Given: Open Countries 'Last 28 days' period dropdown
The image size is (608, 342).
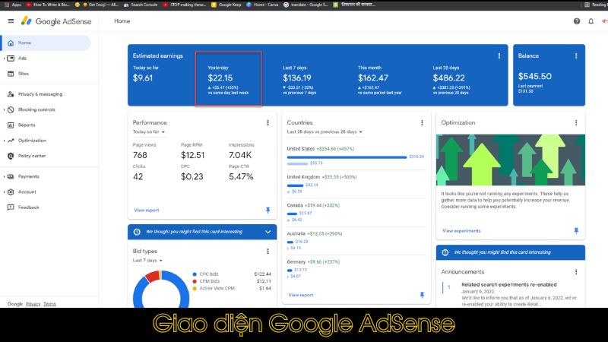Looking at the screenshot, I should click(325, 131).
